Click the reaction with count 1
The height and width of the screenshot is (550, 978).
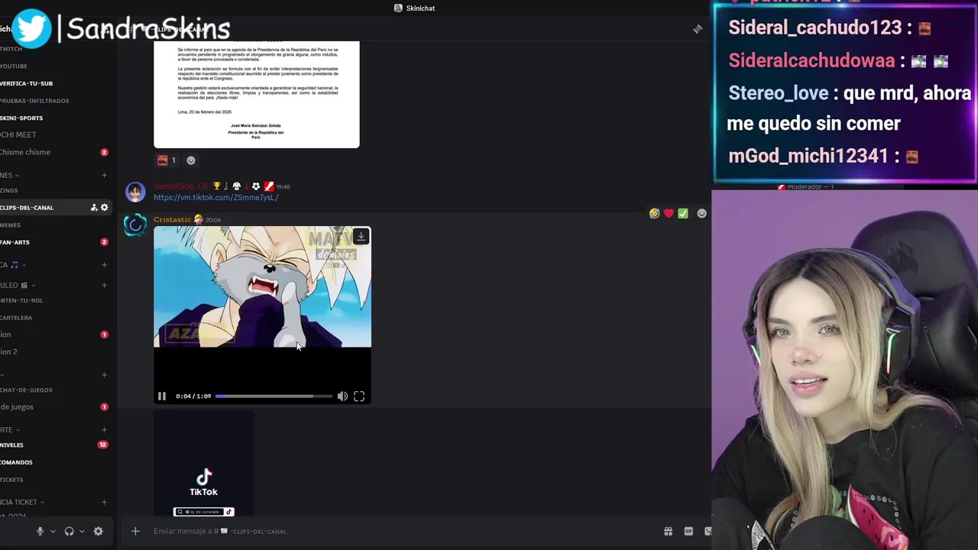[167, 160]
